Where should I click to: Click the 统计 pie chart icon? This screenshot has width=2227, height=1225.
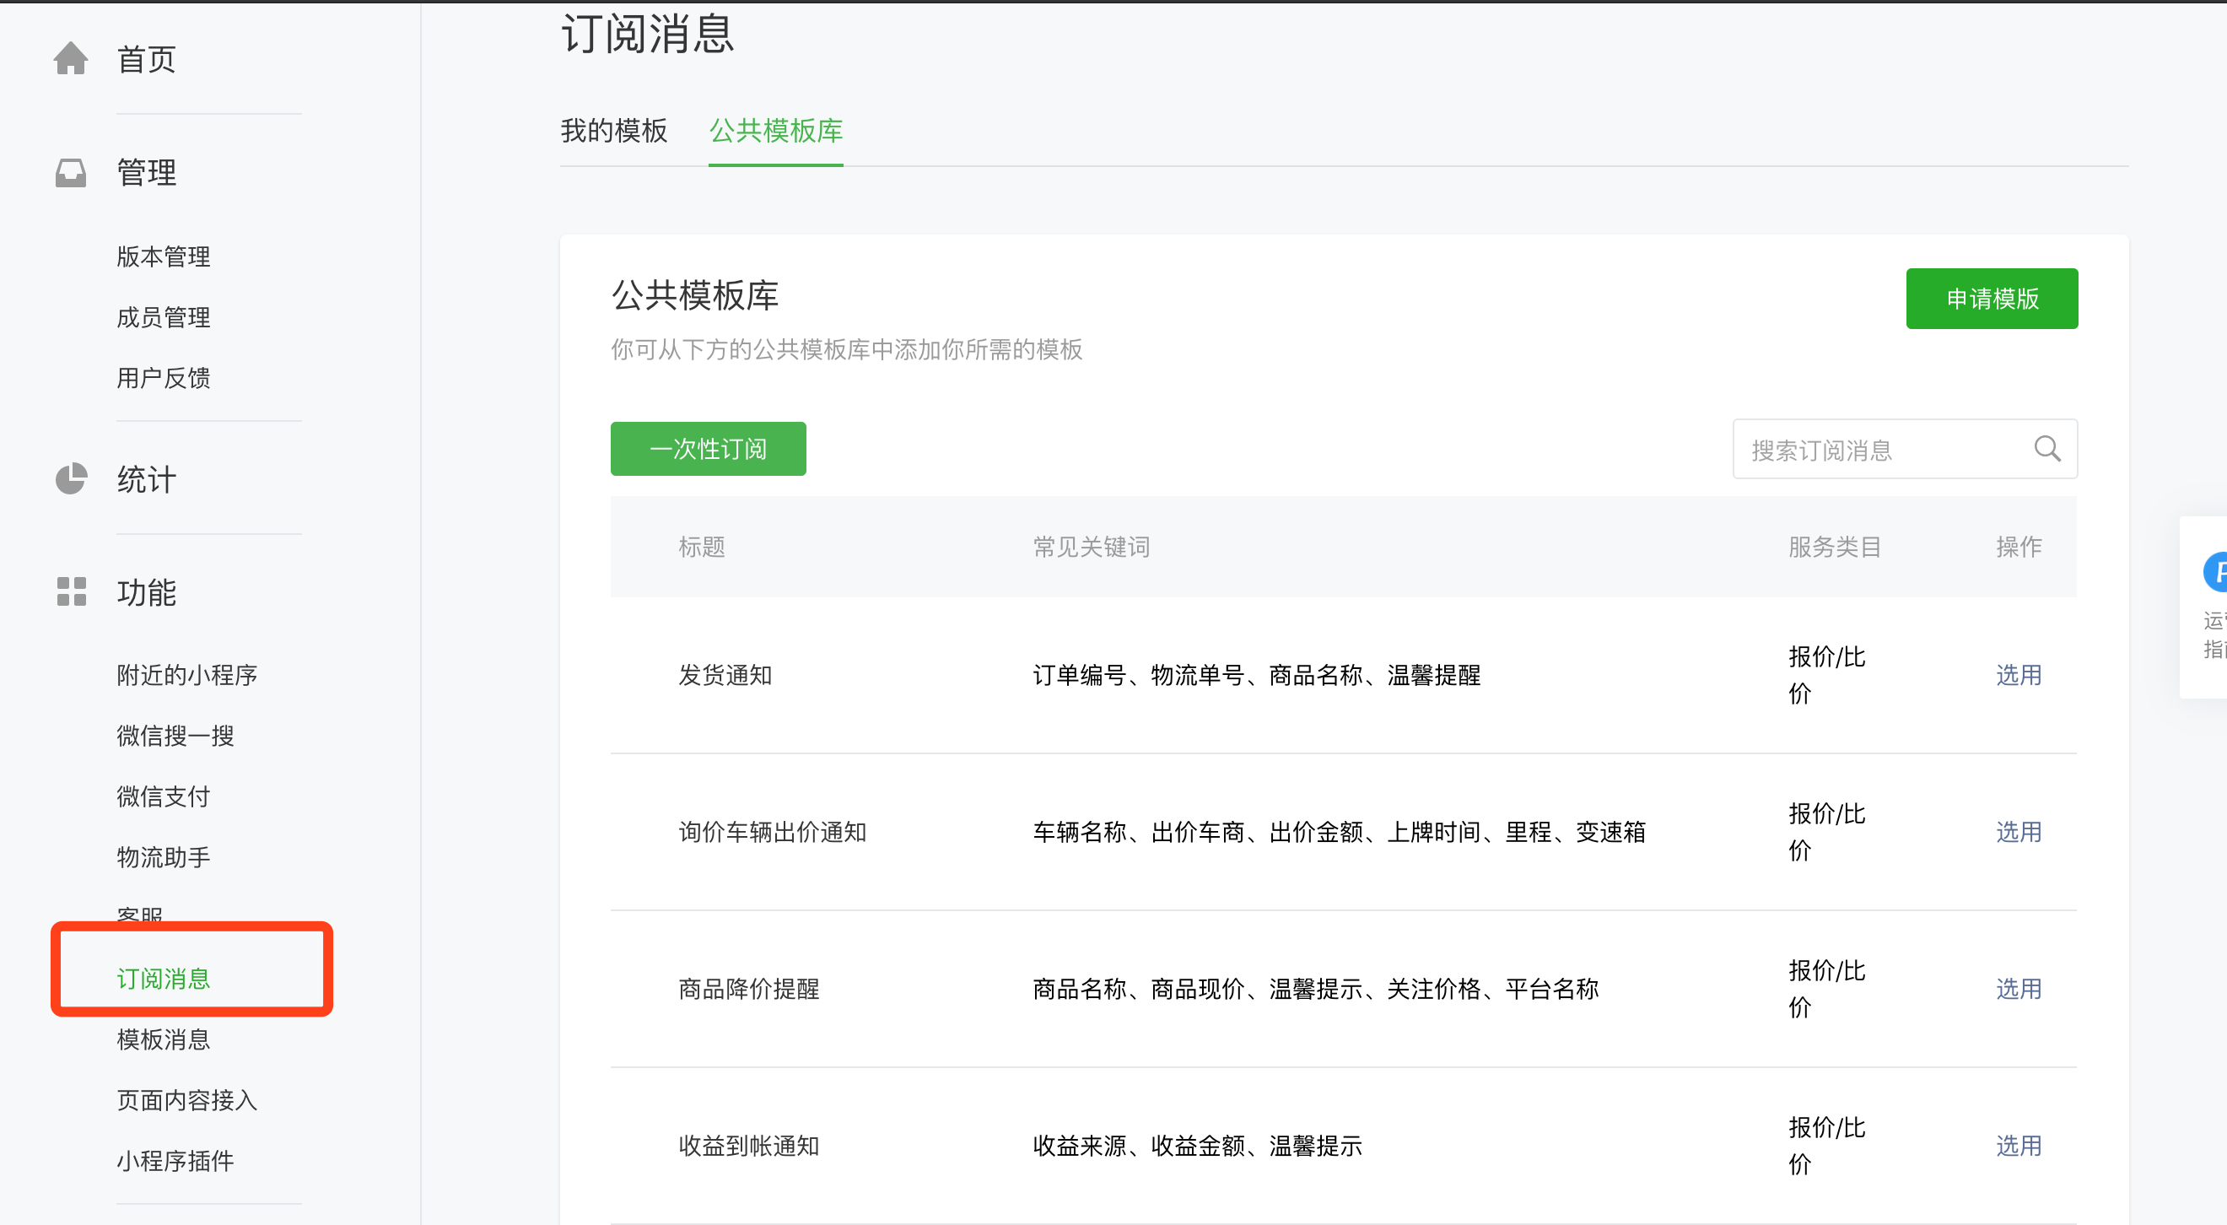tap(71, 479)
